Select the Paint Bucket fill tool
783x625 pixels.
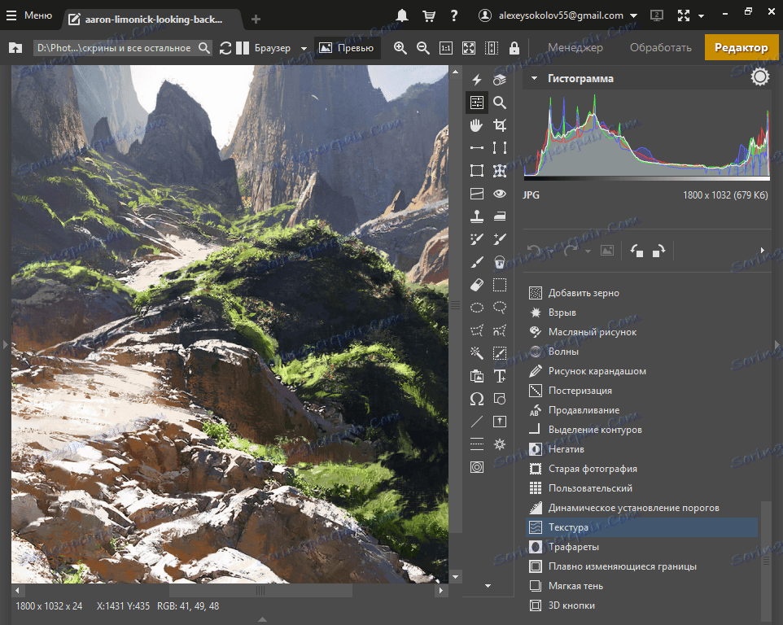500,262
